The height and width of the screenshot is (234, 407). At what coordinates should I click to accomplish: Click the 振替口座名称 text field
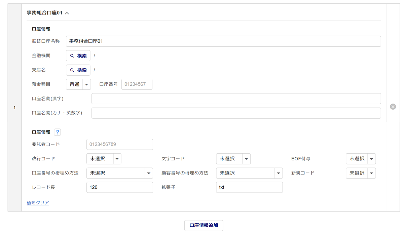[223, 41]
